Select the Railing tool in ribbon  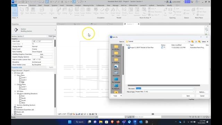96,11
